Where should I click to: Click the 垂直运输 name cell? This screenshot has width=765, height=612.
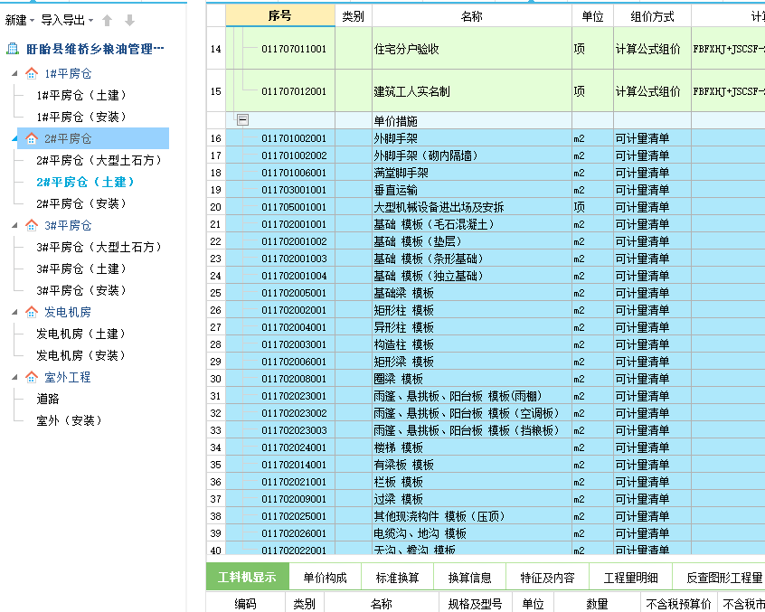coord(472,190)
